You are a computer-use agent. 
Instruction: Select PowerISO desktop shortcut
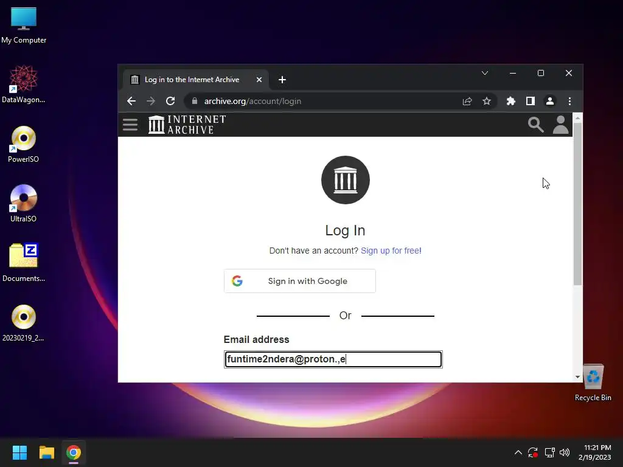(x=24, y=144)
